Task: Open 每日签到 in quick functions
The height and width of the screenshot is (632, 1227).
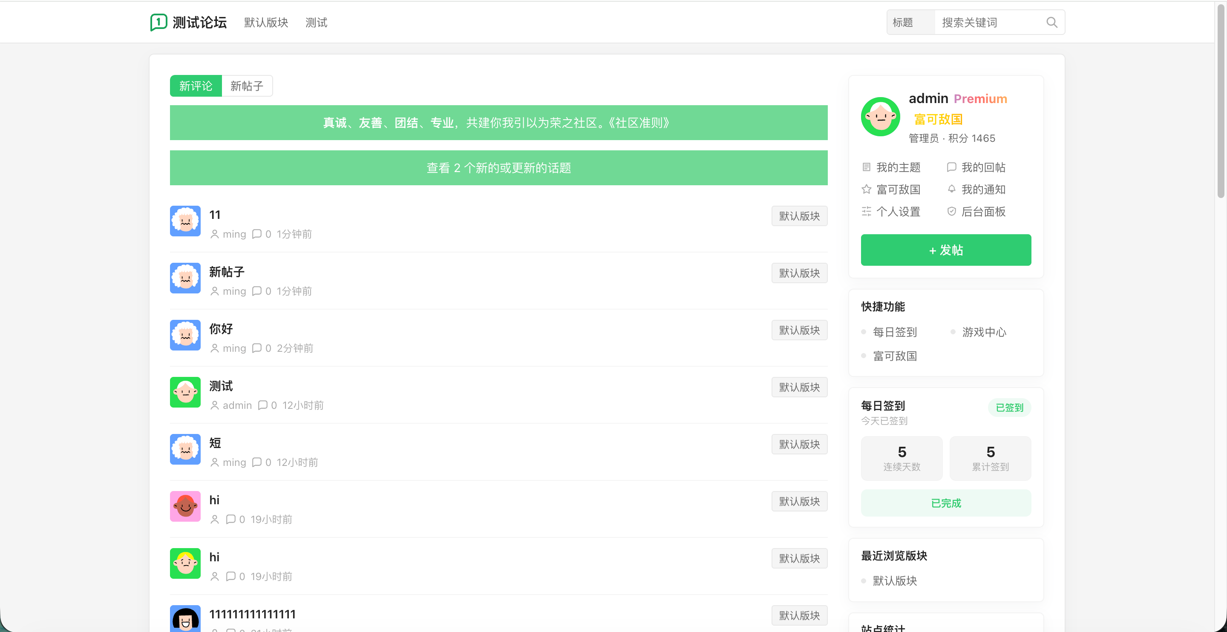Action: pos(895,332)
